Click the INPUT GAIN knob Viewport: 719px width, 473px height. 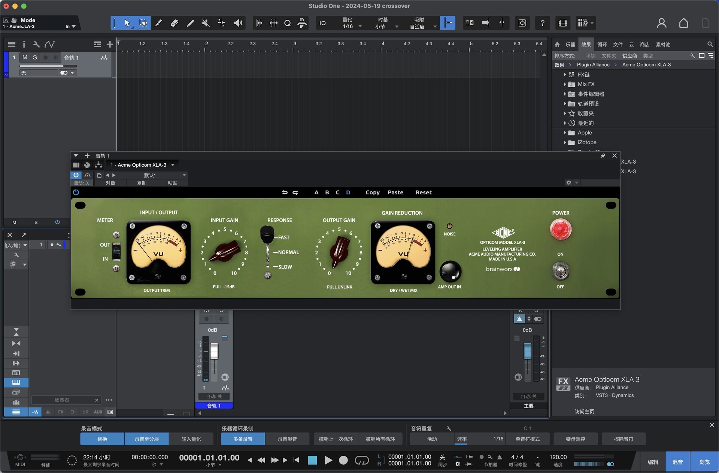[224, 251]
